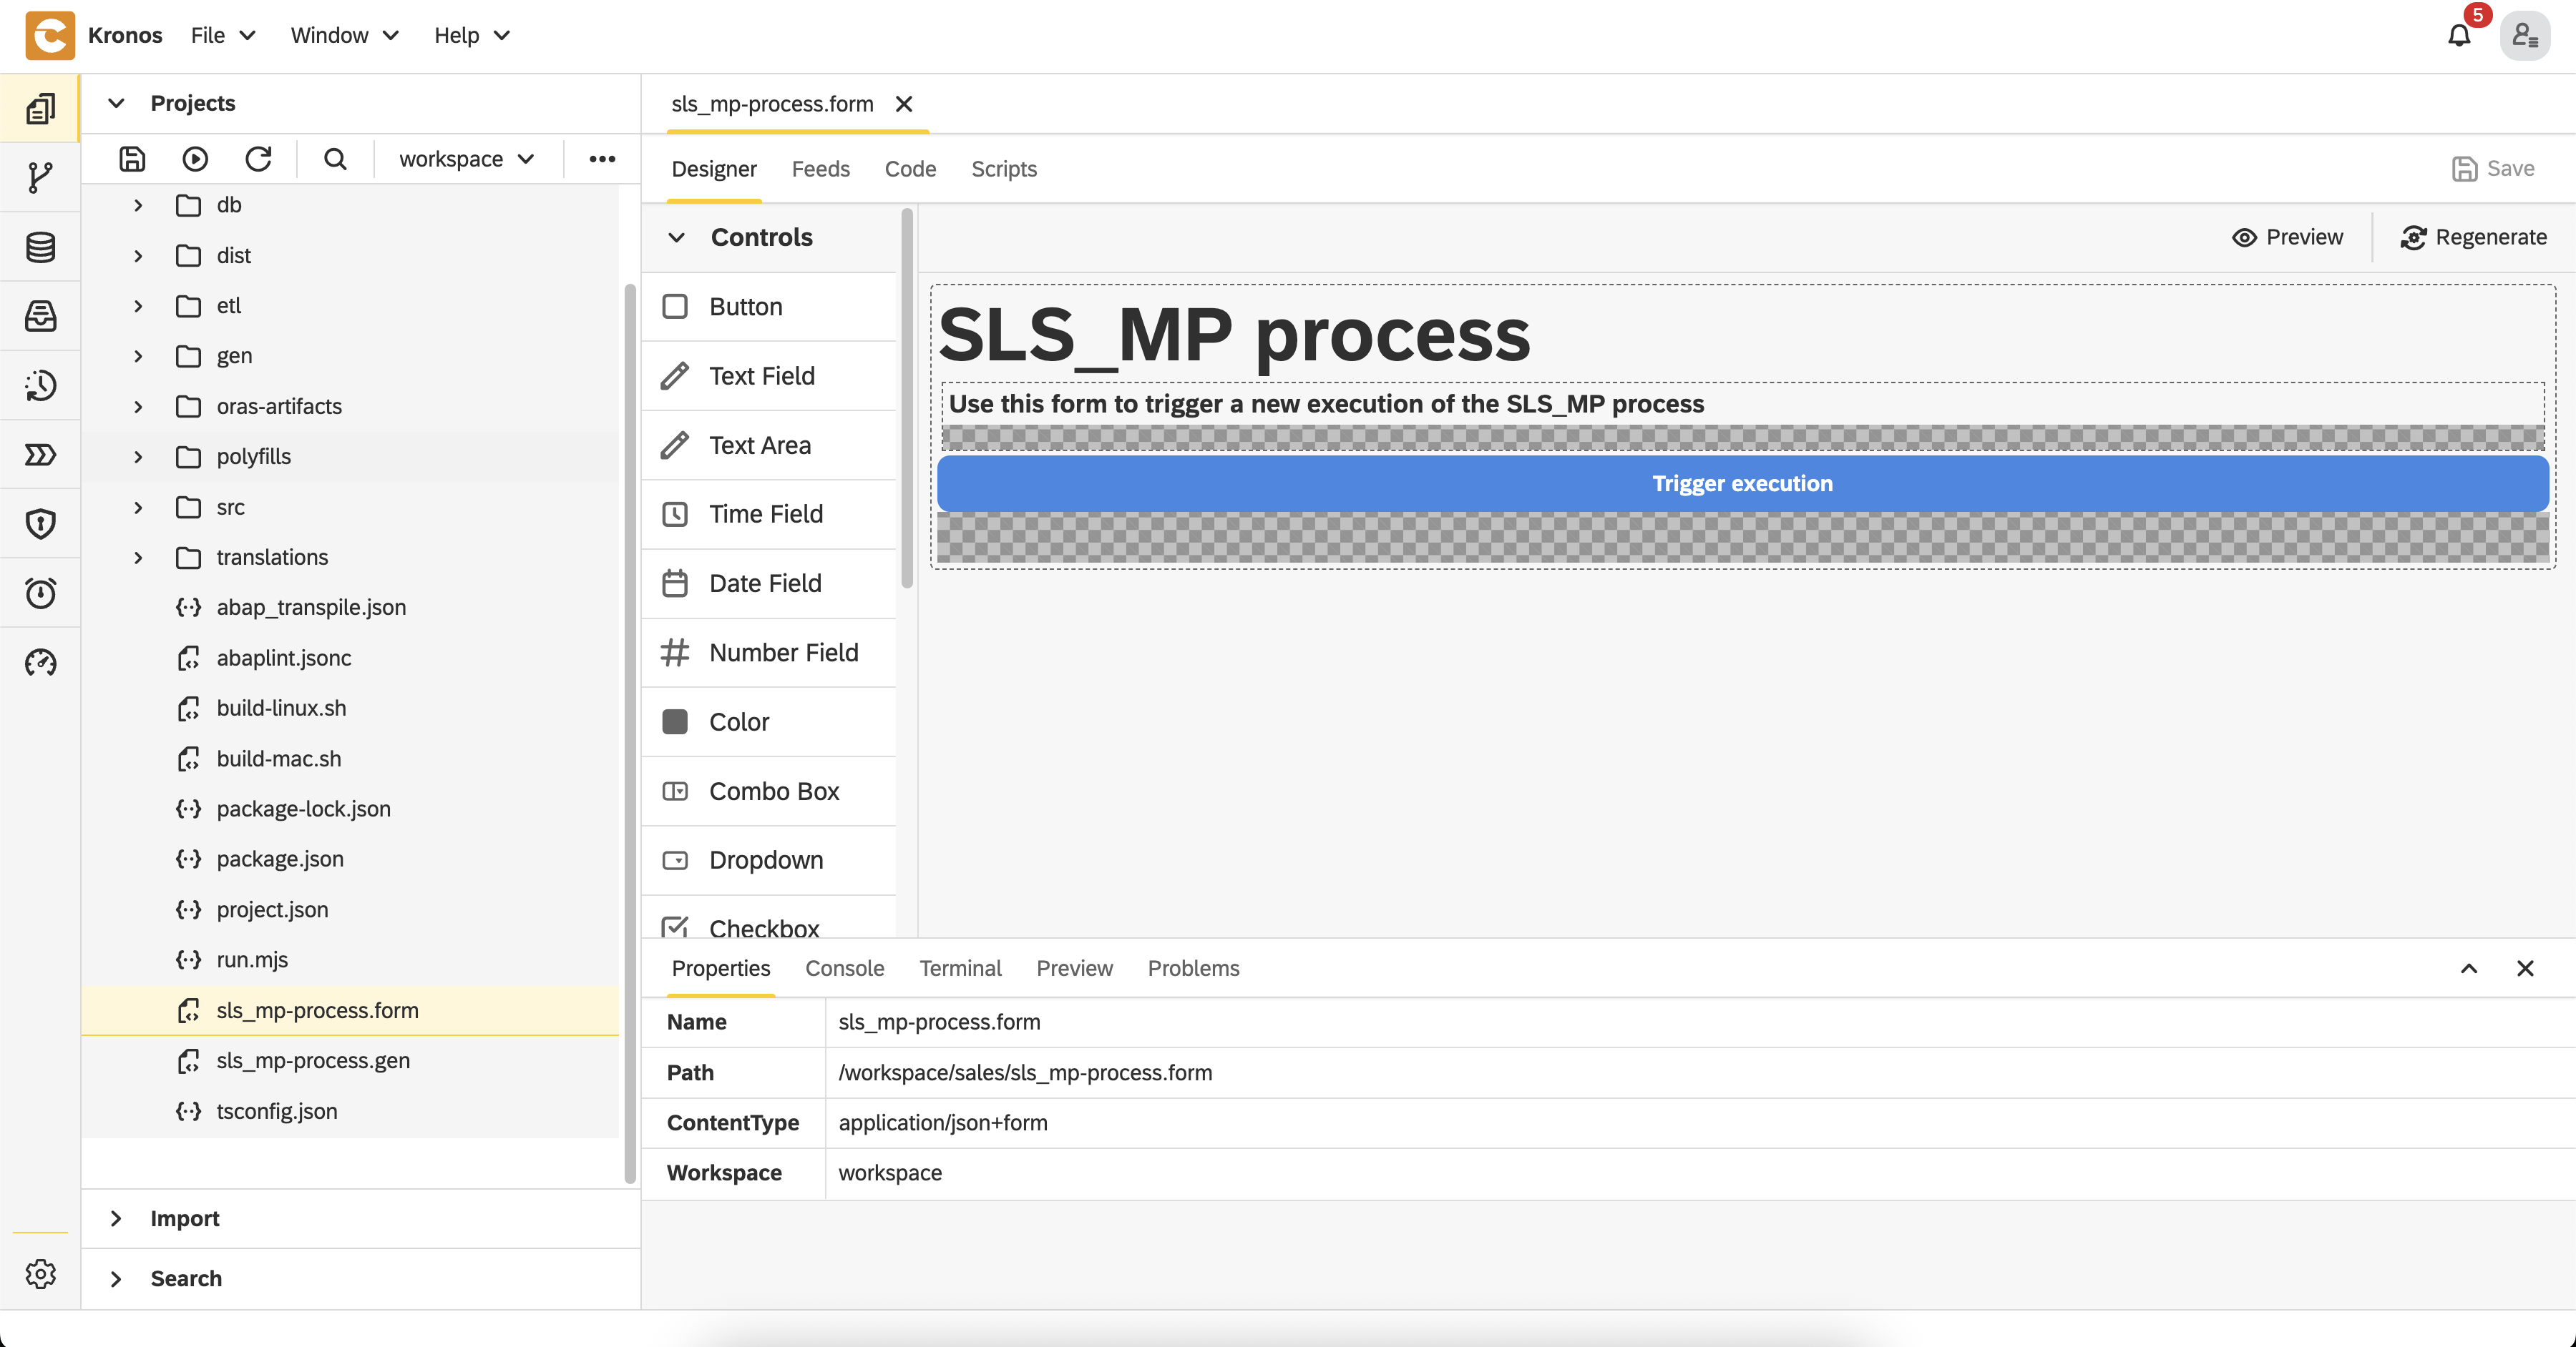Image resolution: width=2576 pixels, height=1347 pixels.
Task: Open the workspace selector dropdown
Action: 467,159
